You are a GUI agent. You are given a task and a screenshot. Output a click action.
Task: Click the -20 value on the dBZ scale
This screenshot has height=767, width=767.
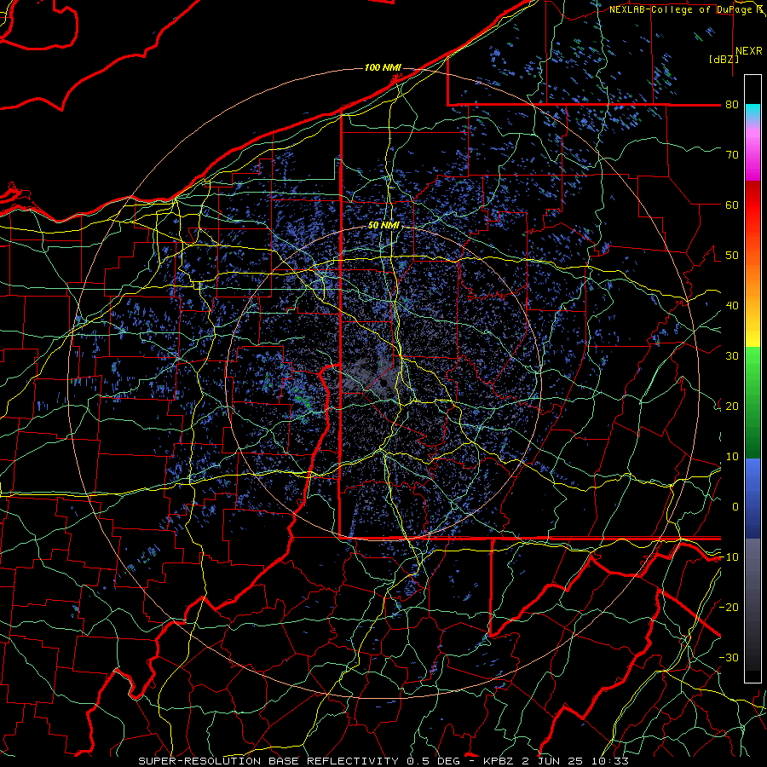coord(729,607)
